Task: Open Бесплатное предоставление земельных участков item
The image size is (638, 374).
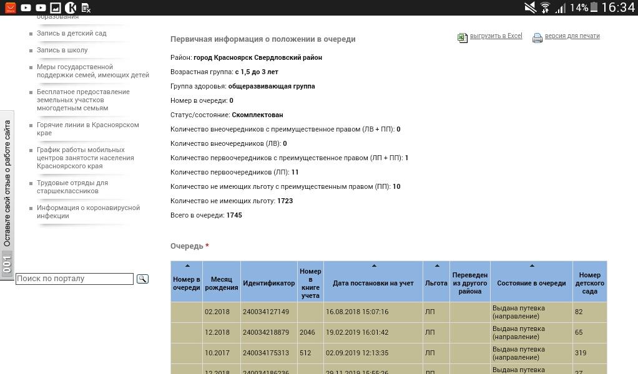Action: coord(83,100)
